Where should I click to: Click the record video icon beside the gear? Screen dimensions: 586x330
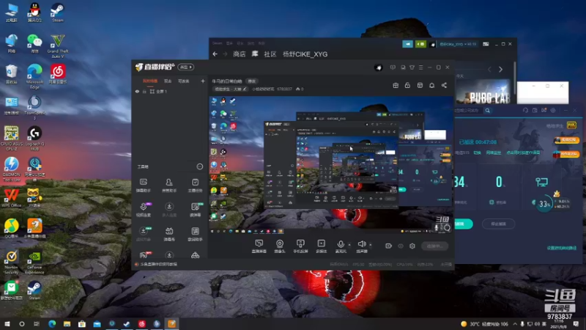(x=389, y=246)
